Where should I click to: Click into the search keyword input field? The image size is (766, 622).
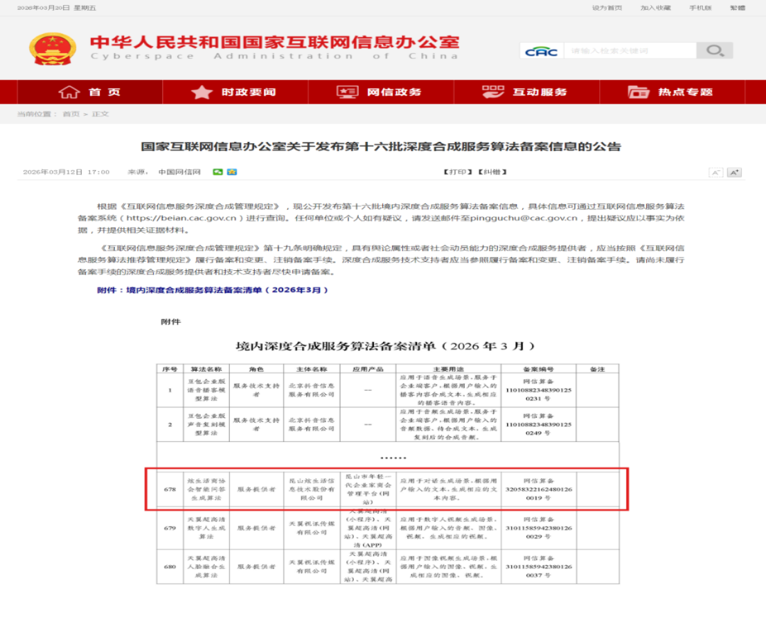630,51
